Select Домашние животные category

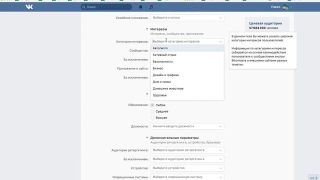pyautogui.click(x=187, y=88)
